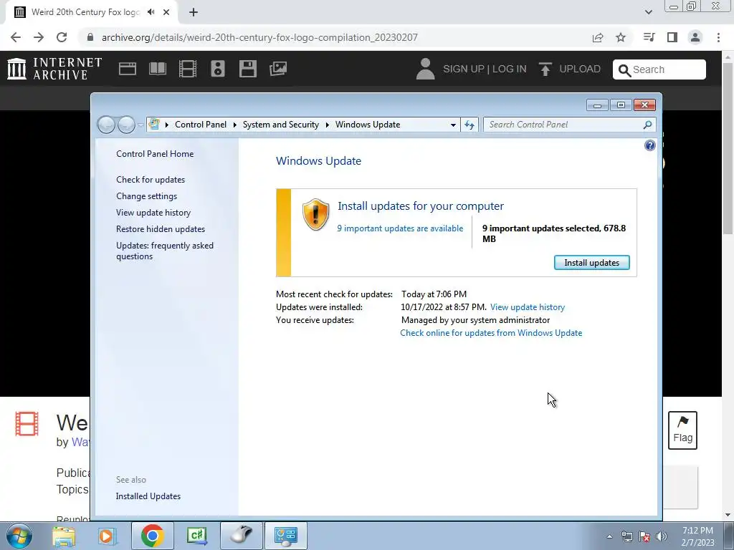Click the Install updates button
Viewport: 734px width, 550px height.
pyautogui.click(x=591, y=262)
